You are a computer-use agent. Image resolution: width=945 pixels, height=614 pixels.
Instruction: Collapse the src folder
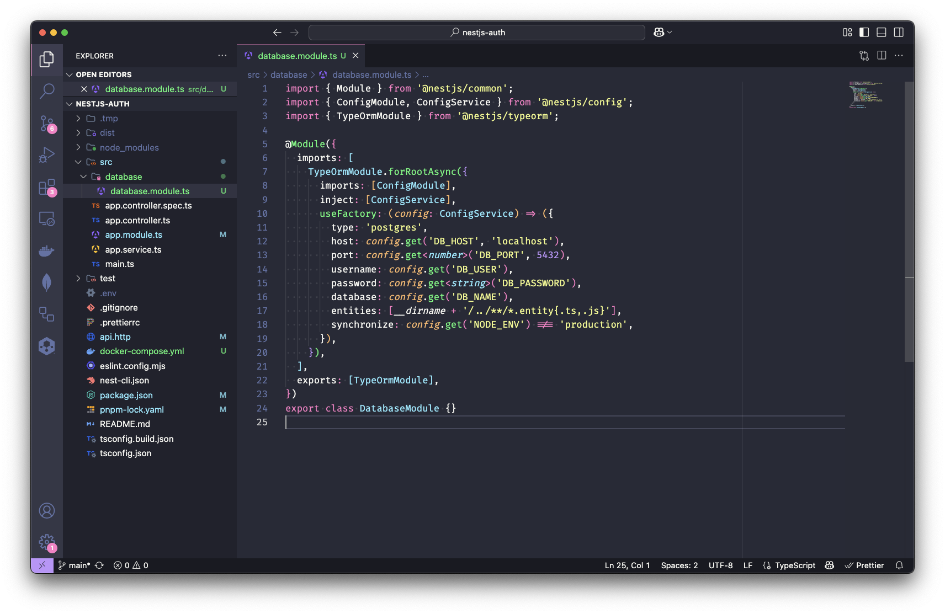[78, 162]
